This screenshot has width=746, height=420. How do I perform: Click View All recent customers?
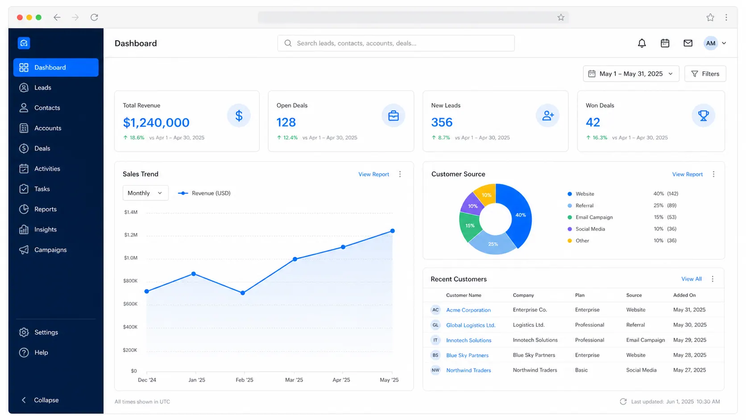click(692, 279)
